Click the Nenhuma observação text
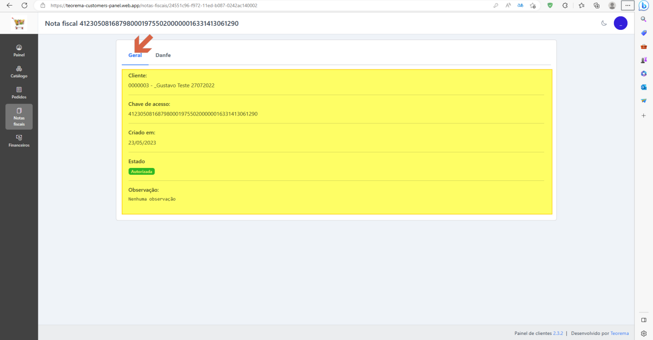This screenshot has height=340, width=653. (152, 199)
